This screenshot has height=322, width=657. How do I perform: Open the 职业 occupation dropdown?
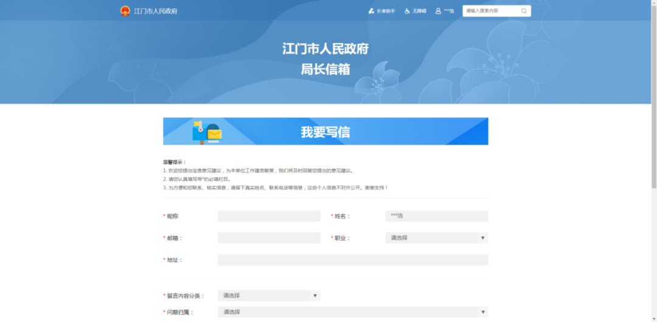[x=437, y=238]
